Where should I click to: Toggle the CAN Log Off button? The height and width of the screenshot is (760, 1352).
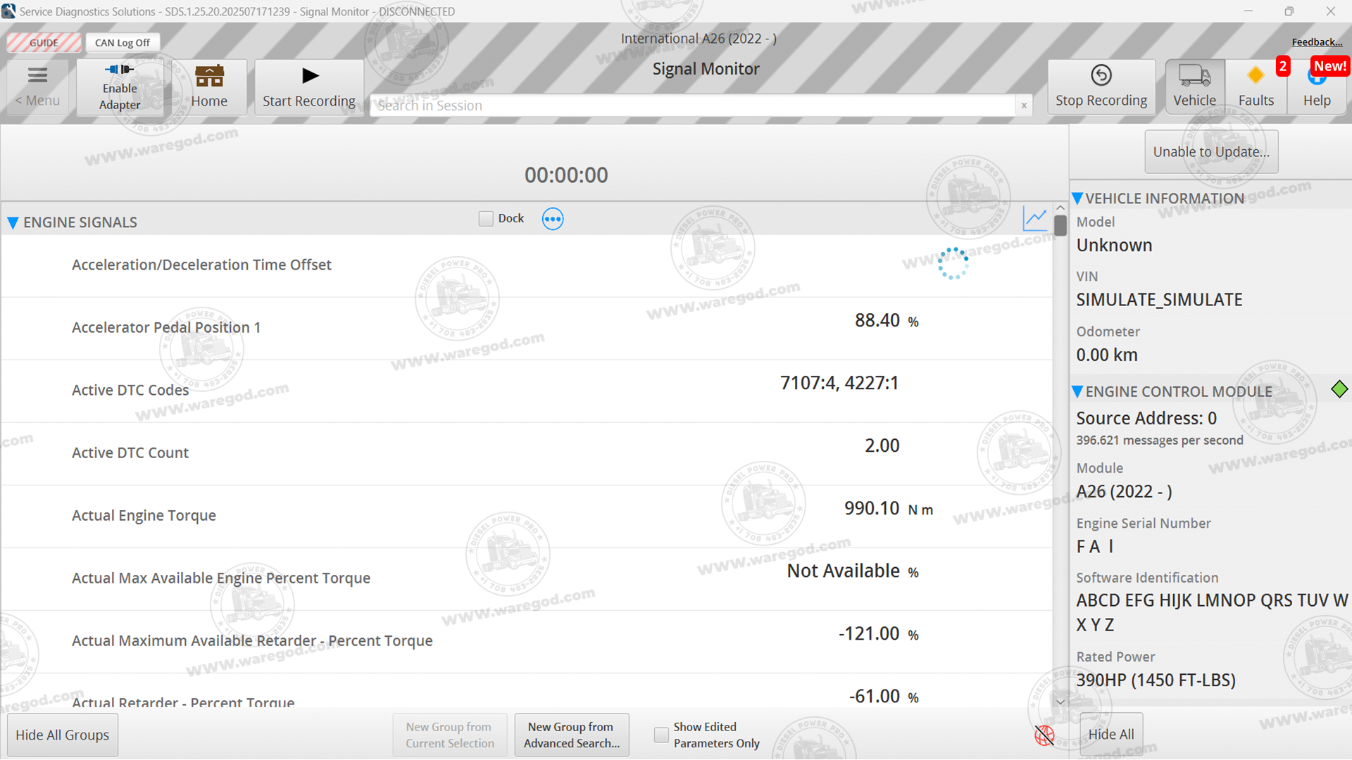click(x=123, y=42)
